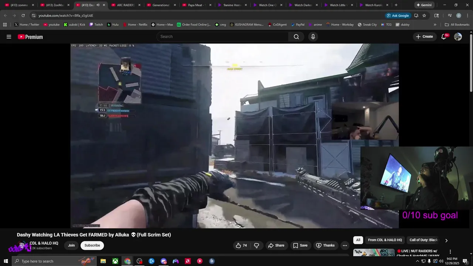
Task: Click the Join channel button
Action: 71,245
